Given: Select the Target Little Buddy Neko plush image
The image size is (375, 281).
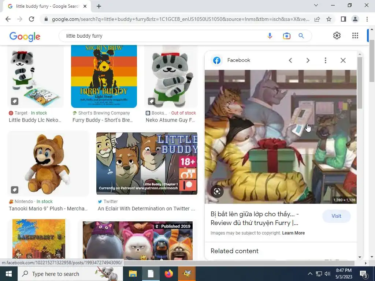Looking at the screenshot, I should 36,76.
